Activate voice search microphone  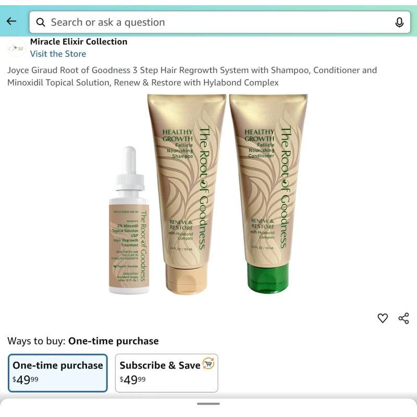[x=399, y=22]
